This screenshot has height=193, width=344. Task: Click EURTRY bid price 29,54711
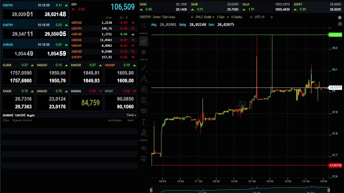coord(19,34)
